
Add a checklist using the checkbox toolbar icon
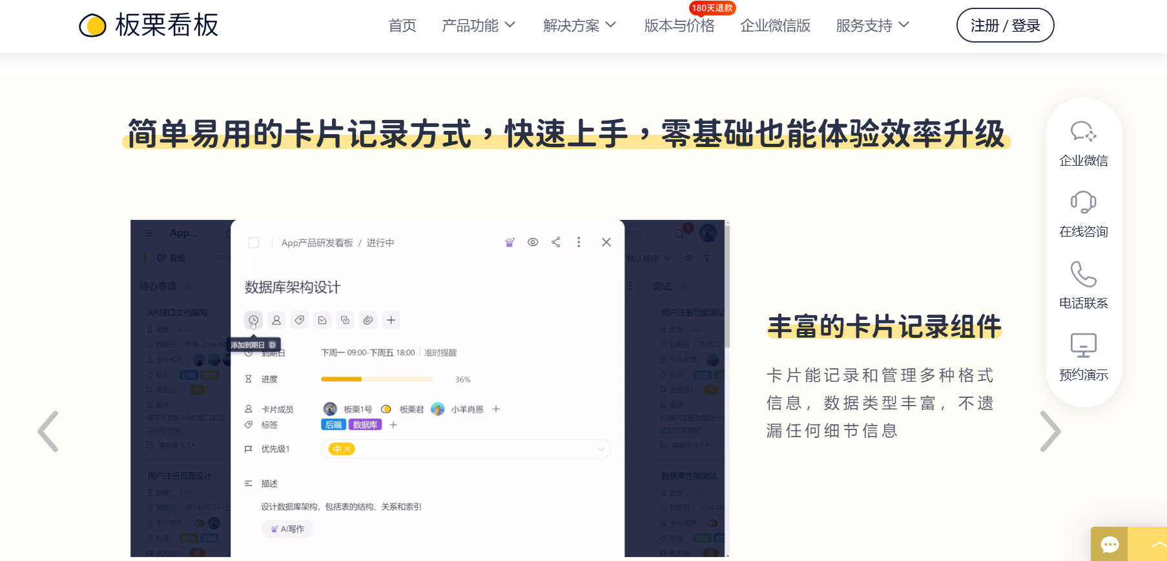pos(322,320)
